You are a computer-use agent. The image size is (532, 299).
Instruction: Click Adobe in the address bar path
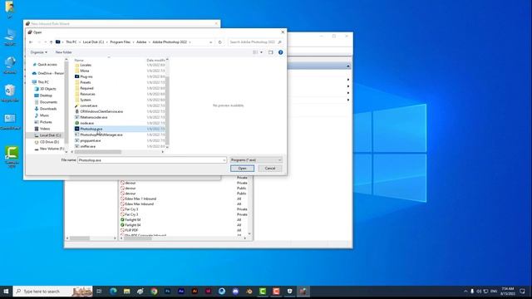pyautogui.click(x=141, y=42)
